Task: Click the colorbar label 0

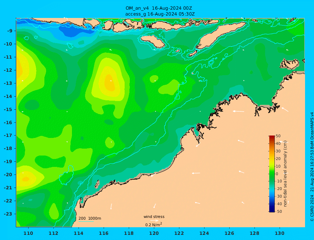Action: 277,174
